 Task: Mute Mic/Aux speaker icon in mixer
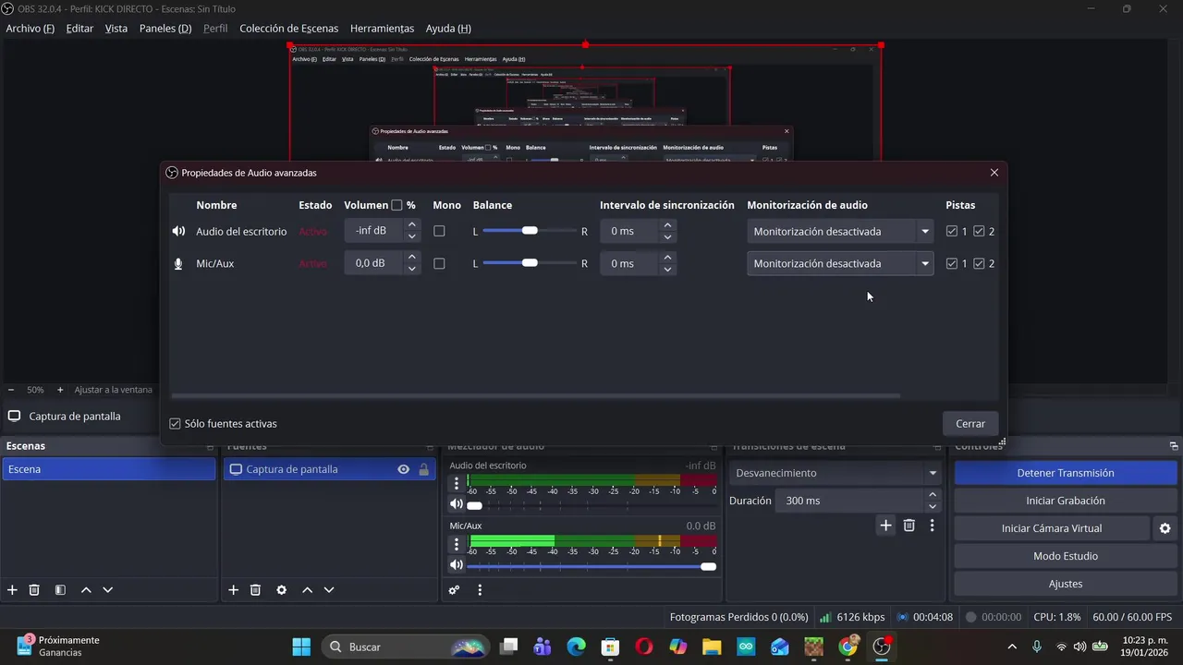click(x=456, y=565)
